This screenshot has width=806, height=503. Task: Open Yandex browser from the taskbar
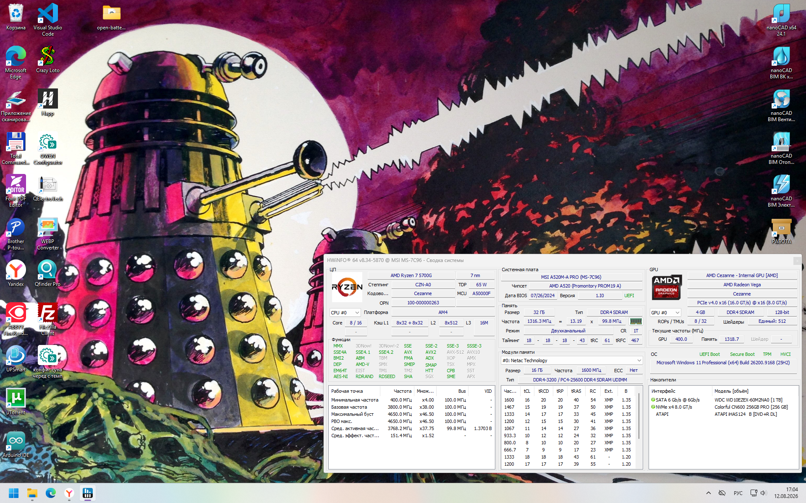(x=69, y=493)
